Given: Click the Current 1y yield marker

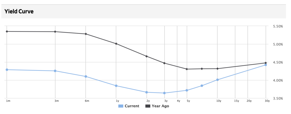Looking at the screenshot, I should 116,86.
